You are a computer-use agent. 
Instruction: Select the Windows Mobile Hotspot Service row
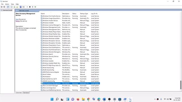70,36
